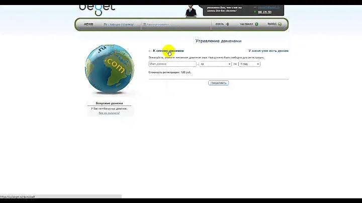This screenshot has height=203, width=362.
Task: Go to На главную страницу
Action: [x=120, y=24]
